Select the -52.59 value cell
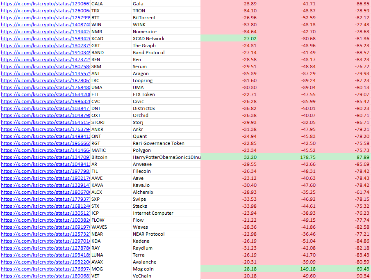 [287, 18]
